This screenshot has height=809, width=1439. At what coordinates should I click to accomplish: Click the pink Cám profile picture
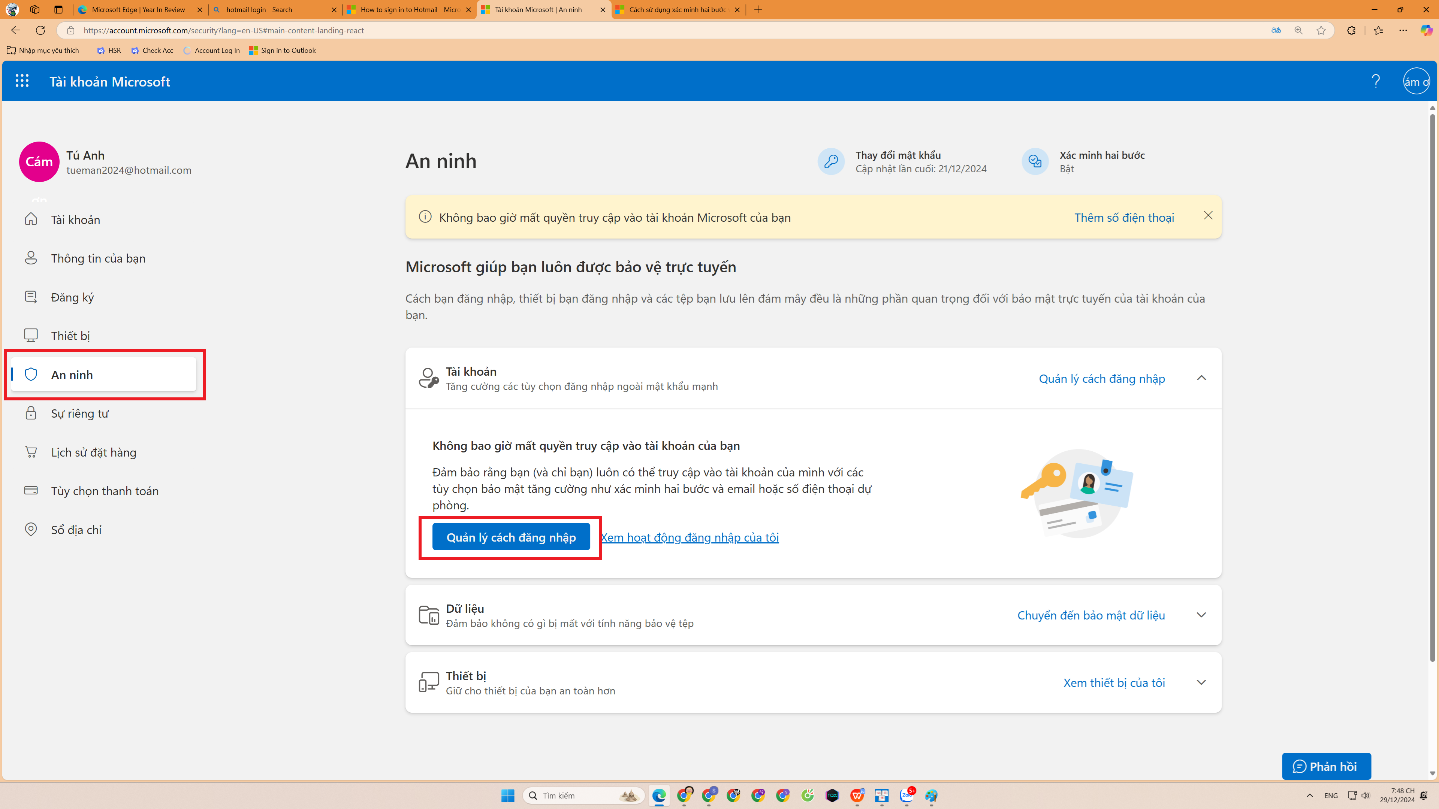click(x=39, y=161)
